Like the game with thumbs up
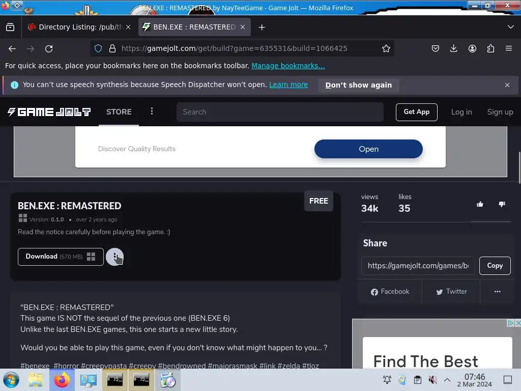Viewport: 521px width, 391px height. coord(480,204)
